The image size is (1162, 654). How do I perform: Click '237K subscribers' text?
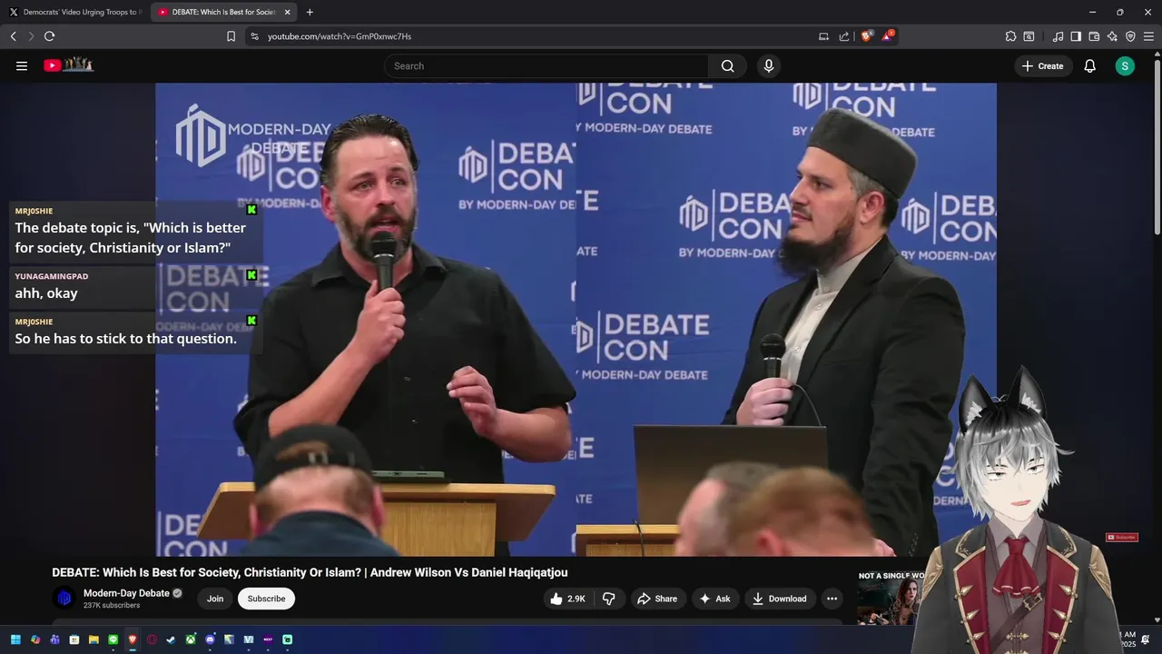point(112,605)
